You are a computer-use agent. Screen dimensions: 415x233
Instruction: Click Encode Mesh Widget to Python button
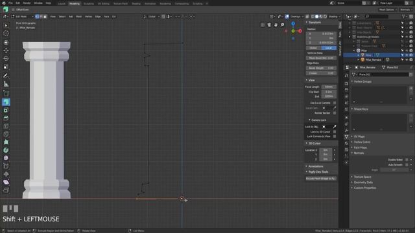coord(321,179)
